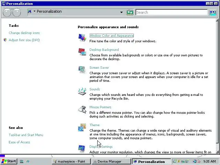Click the Refresh button next to address bar

click(x=130, y=12)
